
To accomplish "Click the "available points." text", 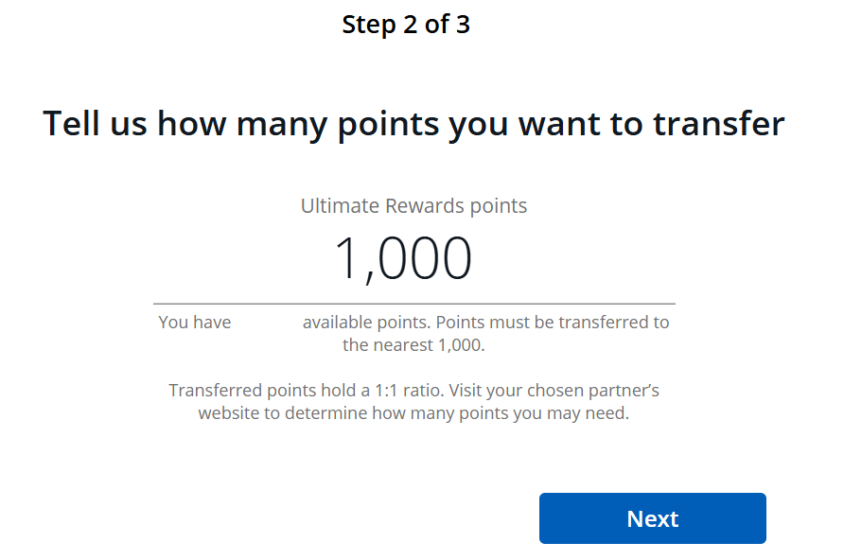I will (366, 323).
